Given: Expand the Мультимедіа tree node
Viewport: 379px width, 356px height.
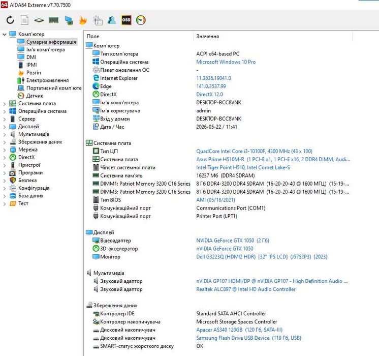Looking at the screenshot, I should point(5,135).
